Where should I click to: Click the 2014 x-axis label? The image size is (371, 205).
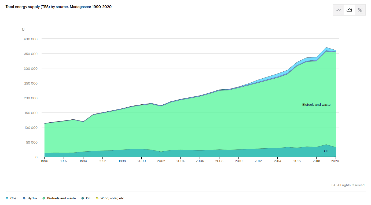[x=277, y=161]
